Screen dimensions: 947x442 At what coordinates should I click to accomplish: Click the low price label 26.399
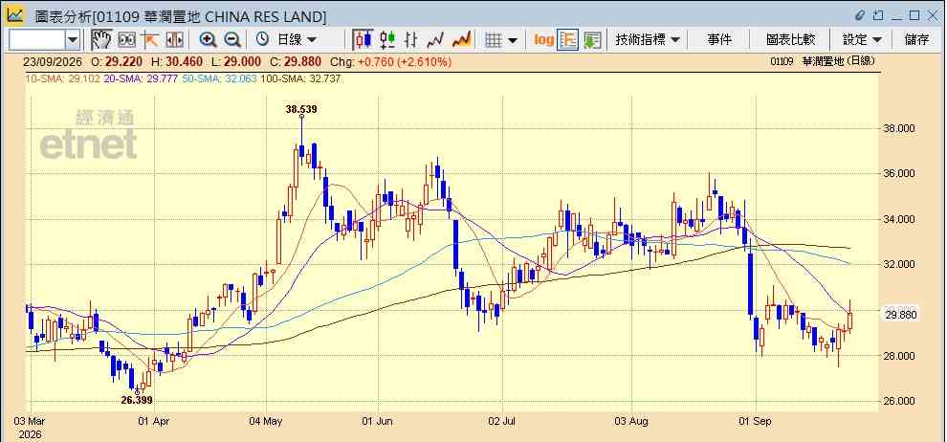tap(136, 400)
